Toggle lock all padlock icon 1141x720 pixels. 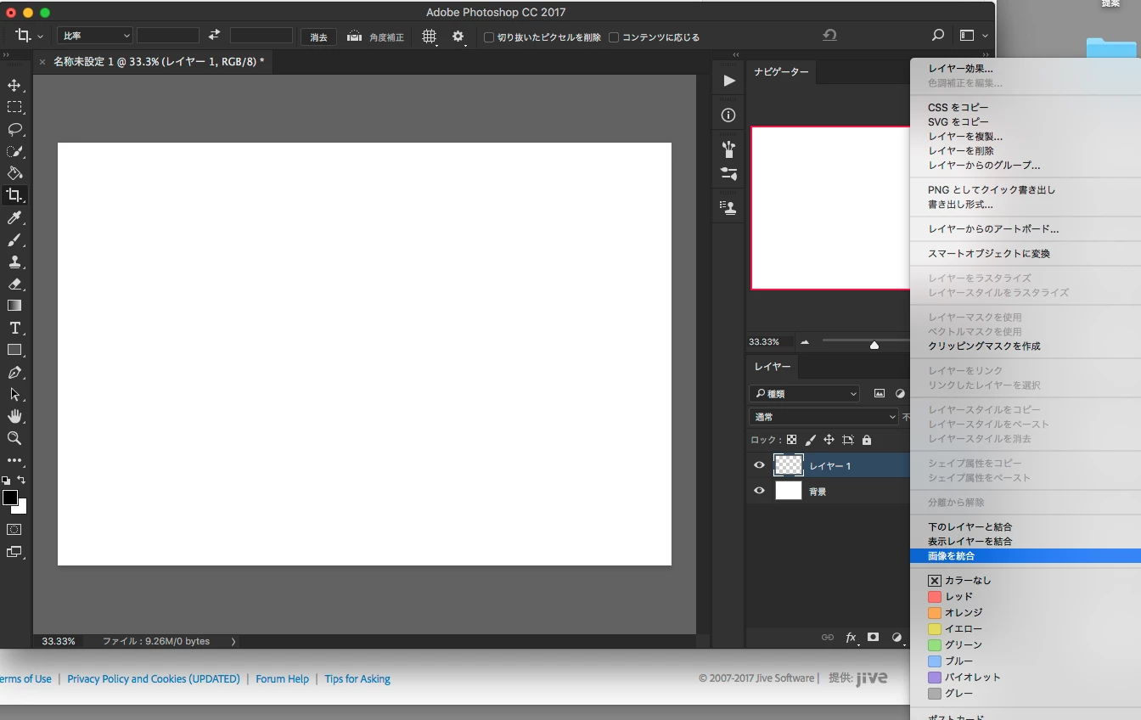867,440
